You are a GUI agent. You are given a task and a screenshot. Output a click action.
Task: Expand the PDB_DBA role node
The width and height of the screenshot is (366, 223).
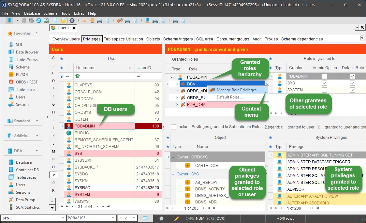(x=177, y=105)
